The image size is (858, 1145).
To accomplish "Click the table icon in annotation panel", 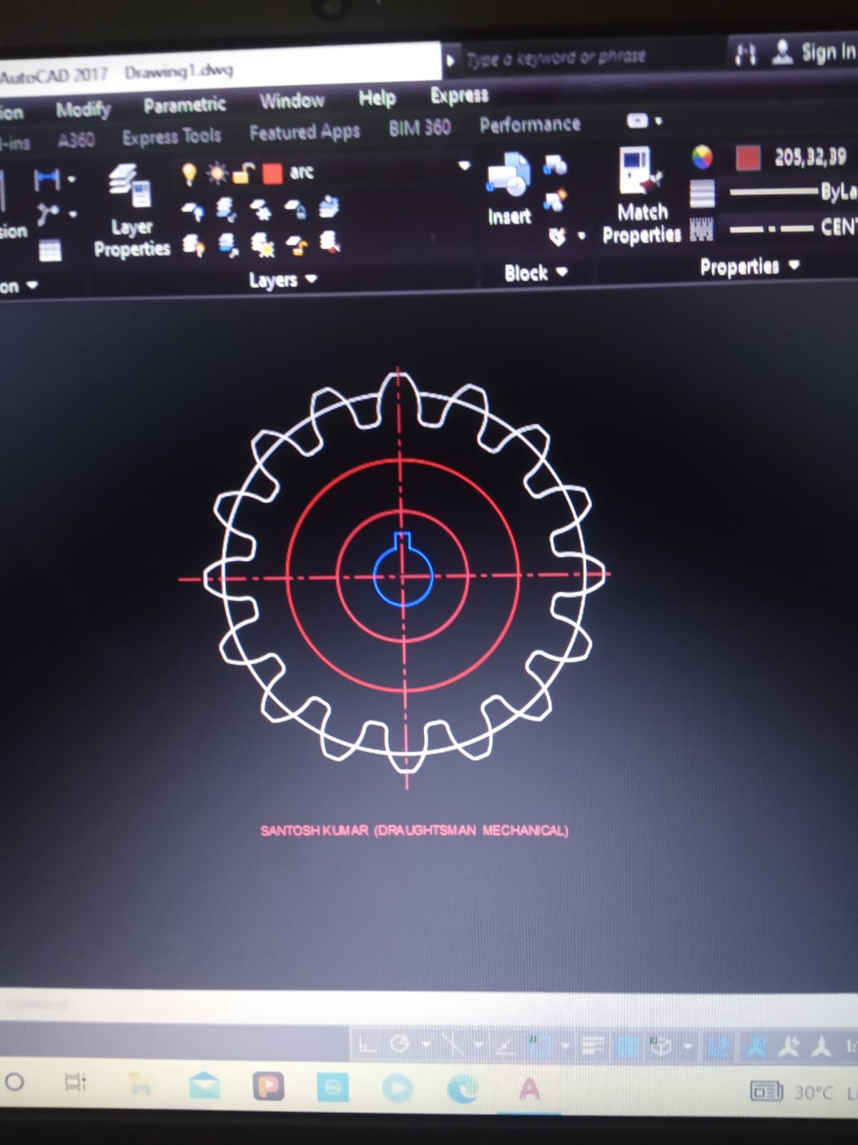I will pos(49,250).
